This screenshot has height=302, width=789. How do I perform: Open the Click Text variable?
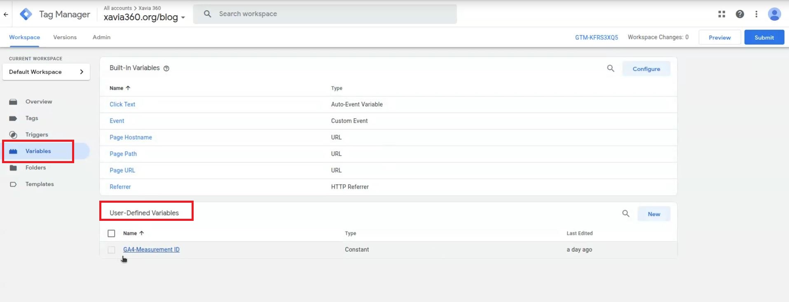pyautogui.click(x=122, y=104)
